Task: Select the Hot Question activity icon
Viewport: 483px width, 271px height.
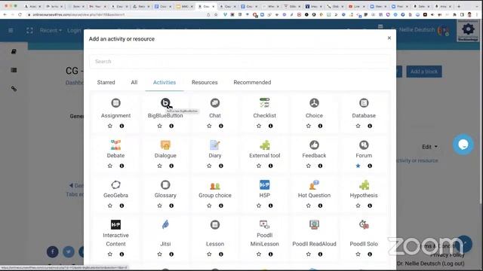Action: click(314, 184)
